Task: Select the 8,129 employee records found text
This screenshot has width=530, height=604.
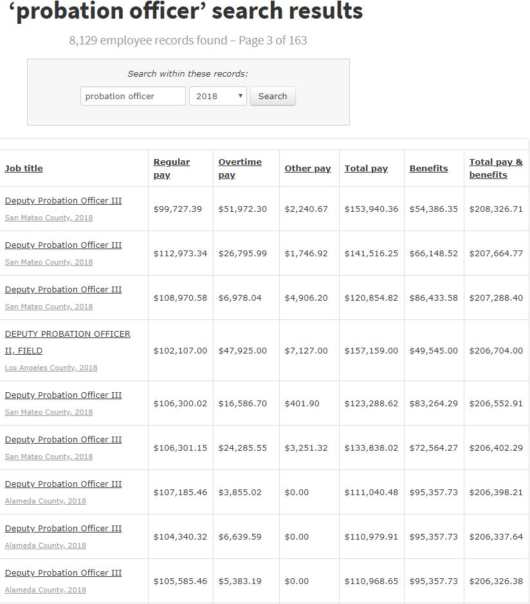Action: click(148, 41)
